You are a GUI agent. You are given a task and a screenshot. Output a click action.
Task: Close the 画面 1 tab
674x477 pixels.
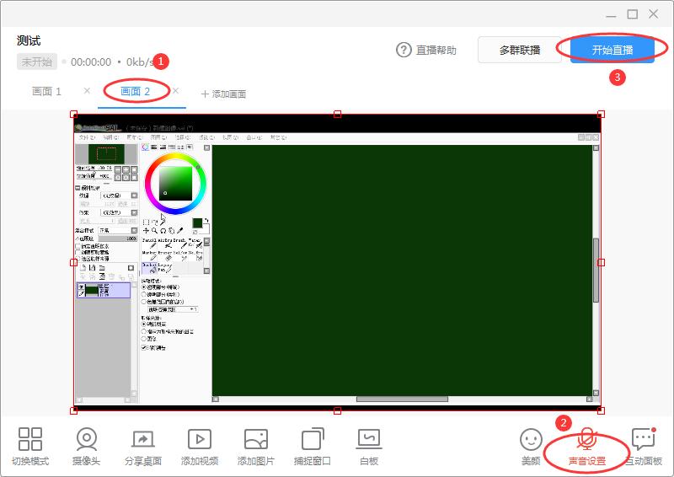(x=87, y=91)
